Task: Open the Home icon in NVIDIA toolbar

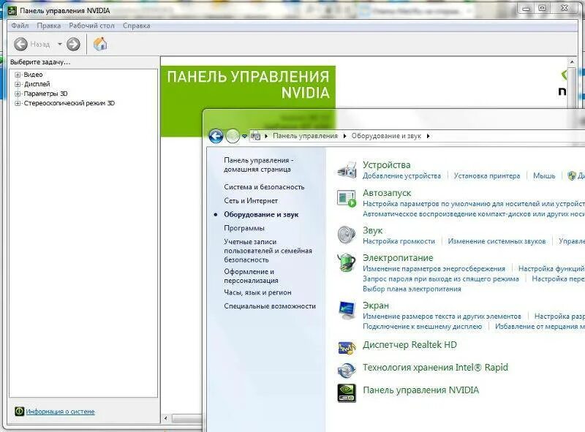Action: point(100,44)
